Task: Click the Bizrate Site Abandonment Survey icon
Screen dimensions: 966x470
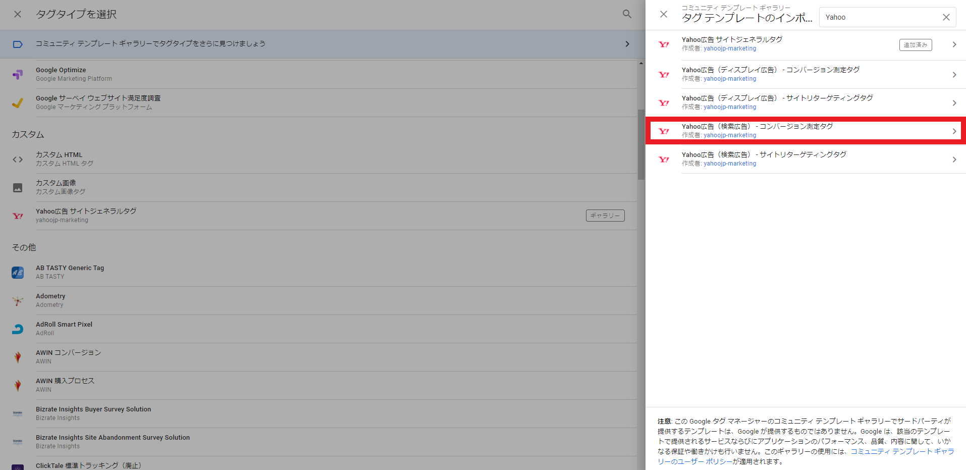Action: pos(18,442)
